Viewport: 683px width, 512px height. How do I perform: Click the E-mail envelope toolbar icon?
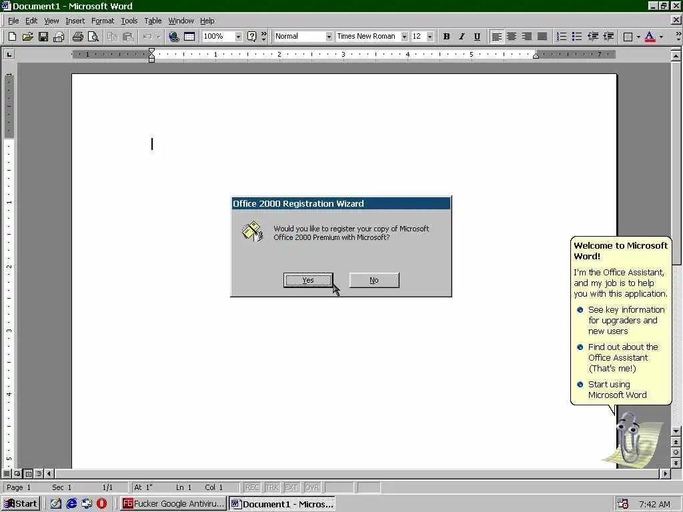pos(59,37)
